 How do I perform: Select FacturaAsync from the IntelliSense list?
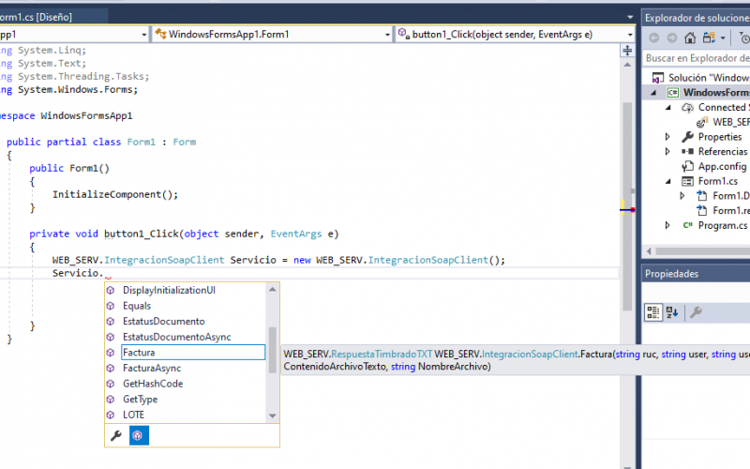tap(151, 369)
